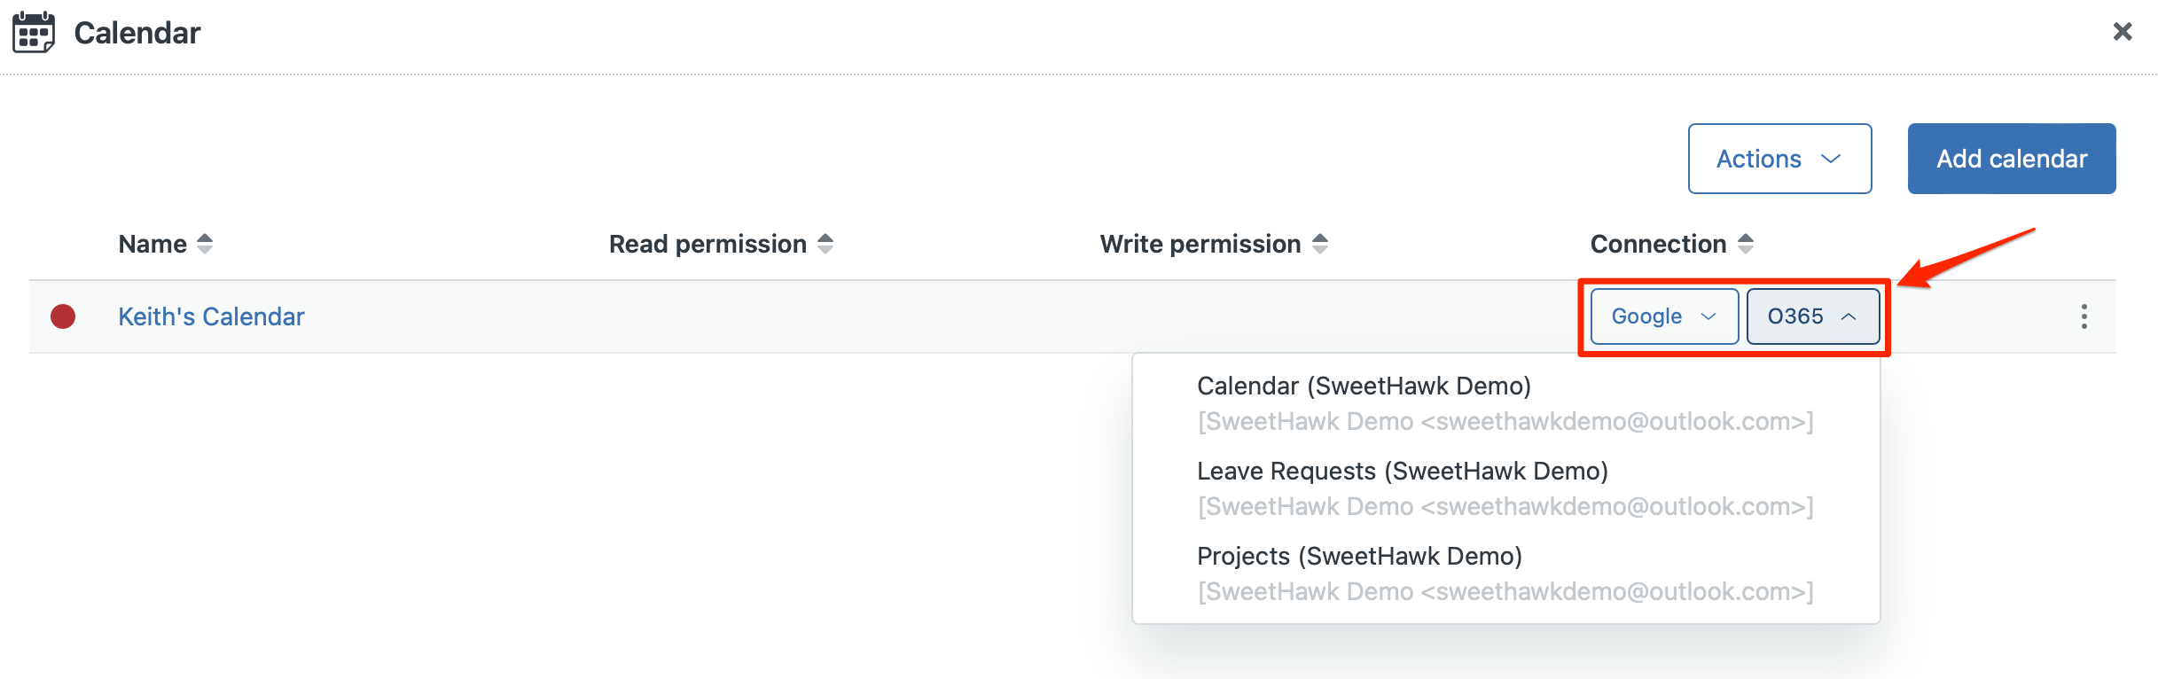This screenshot has height=679, width=2158.
Task: Open the three-dot row options menu
Action: [x=2084, y=316]
